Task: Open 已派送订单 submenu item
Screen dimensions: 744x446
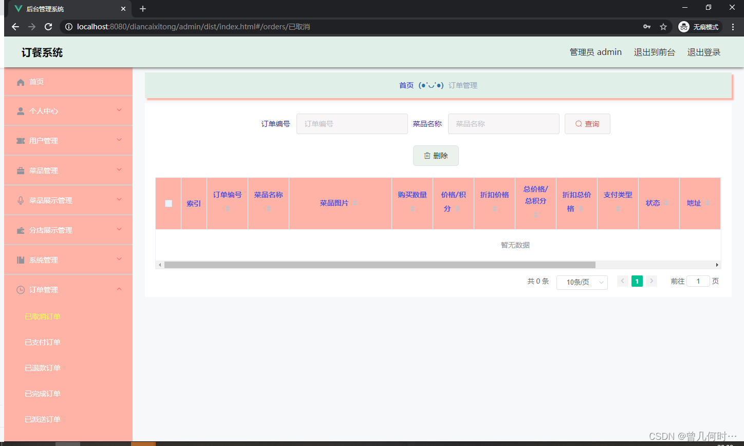Action: pyautogui.click(x=43, y=419)
